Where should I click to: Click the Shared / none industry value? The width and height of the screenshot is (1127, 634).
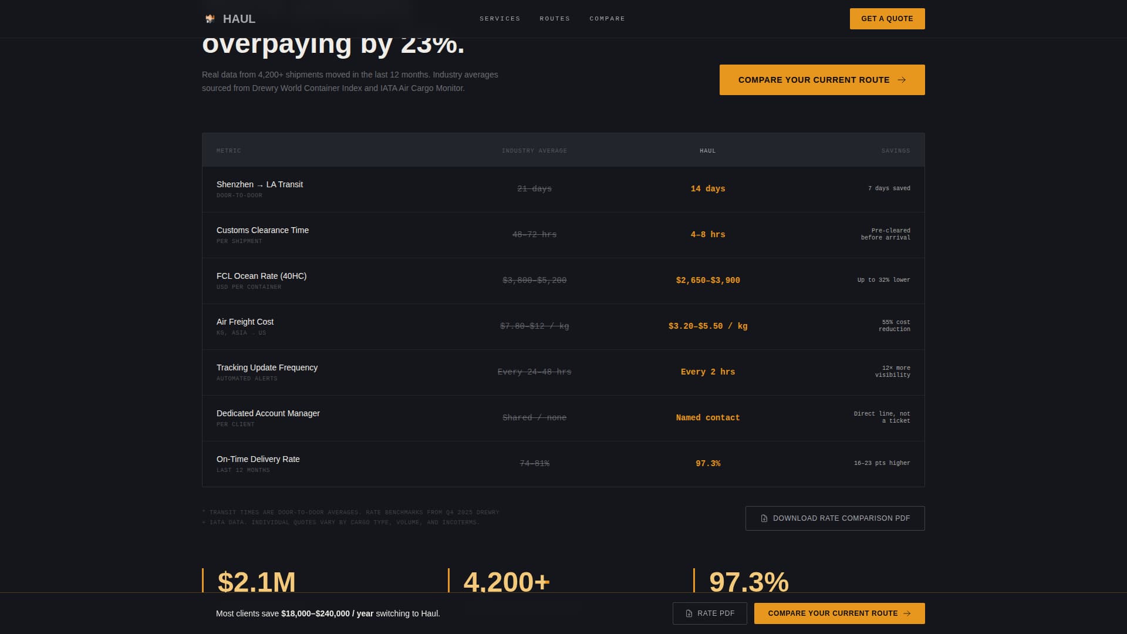(534, 417)
